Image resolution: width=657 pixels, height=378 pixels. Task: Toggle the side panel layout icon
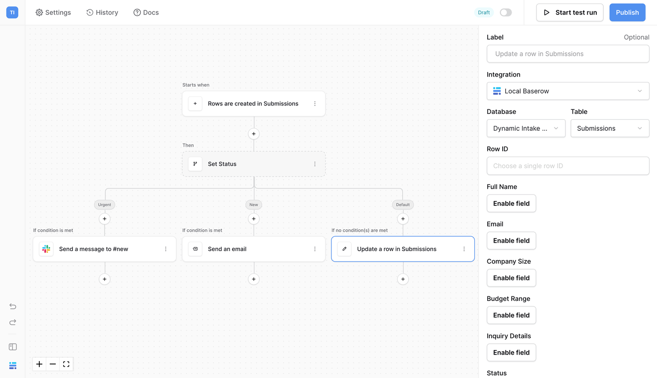coord(13,347)
